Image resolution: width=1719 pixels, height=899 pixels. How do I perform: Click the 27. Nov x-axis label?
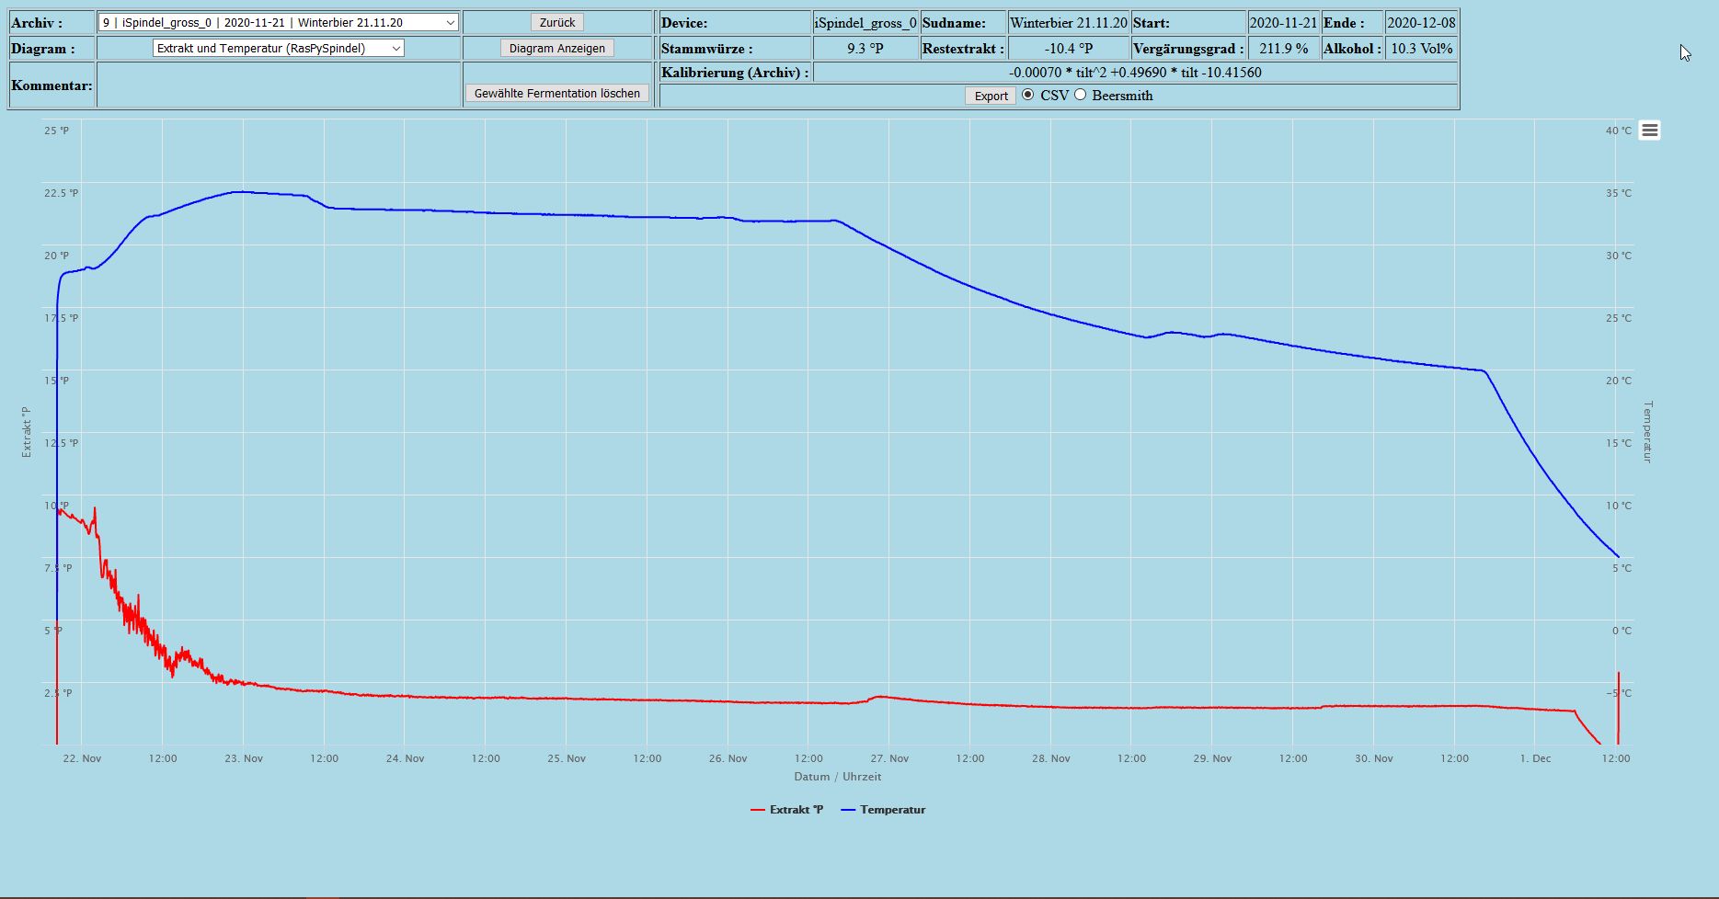pyautogui.click(x=889, y=758)
